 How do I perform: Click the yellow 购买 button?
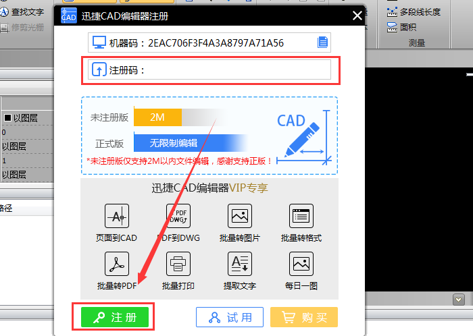click(304, 317)
